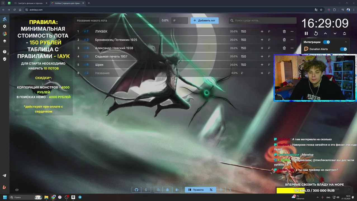Click the 150 amount of ЛУКБЕК
Viewport: 357px width, 201px height.
tap(243, 32)
